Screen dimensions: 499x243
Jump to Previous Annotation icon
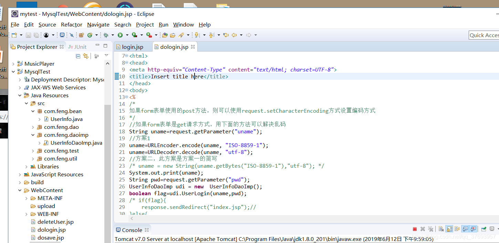tap(211, 35)
